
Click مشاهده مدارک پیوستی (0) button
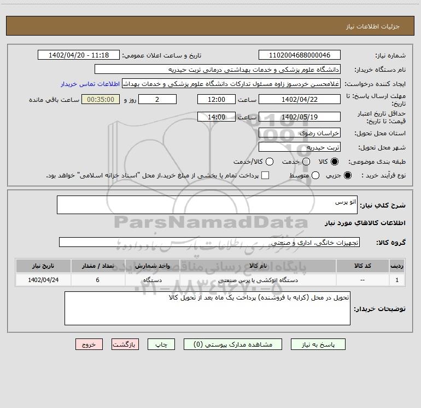tap(233, 344)
